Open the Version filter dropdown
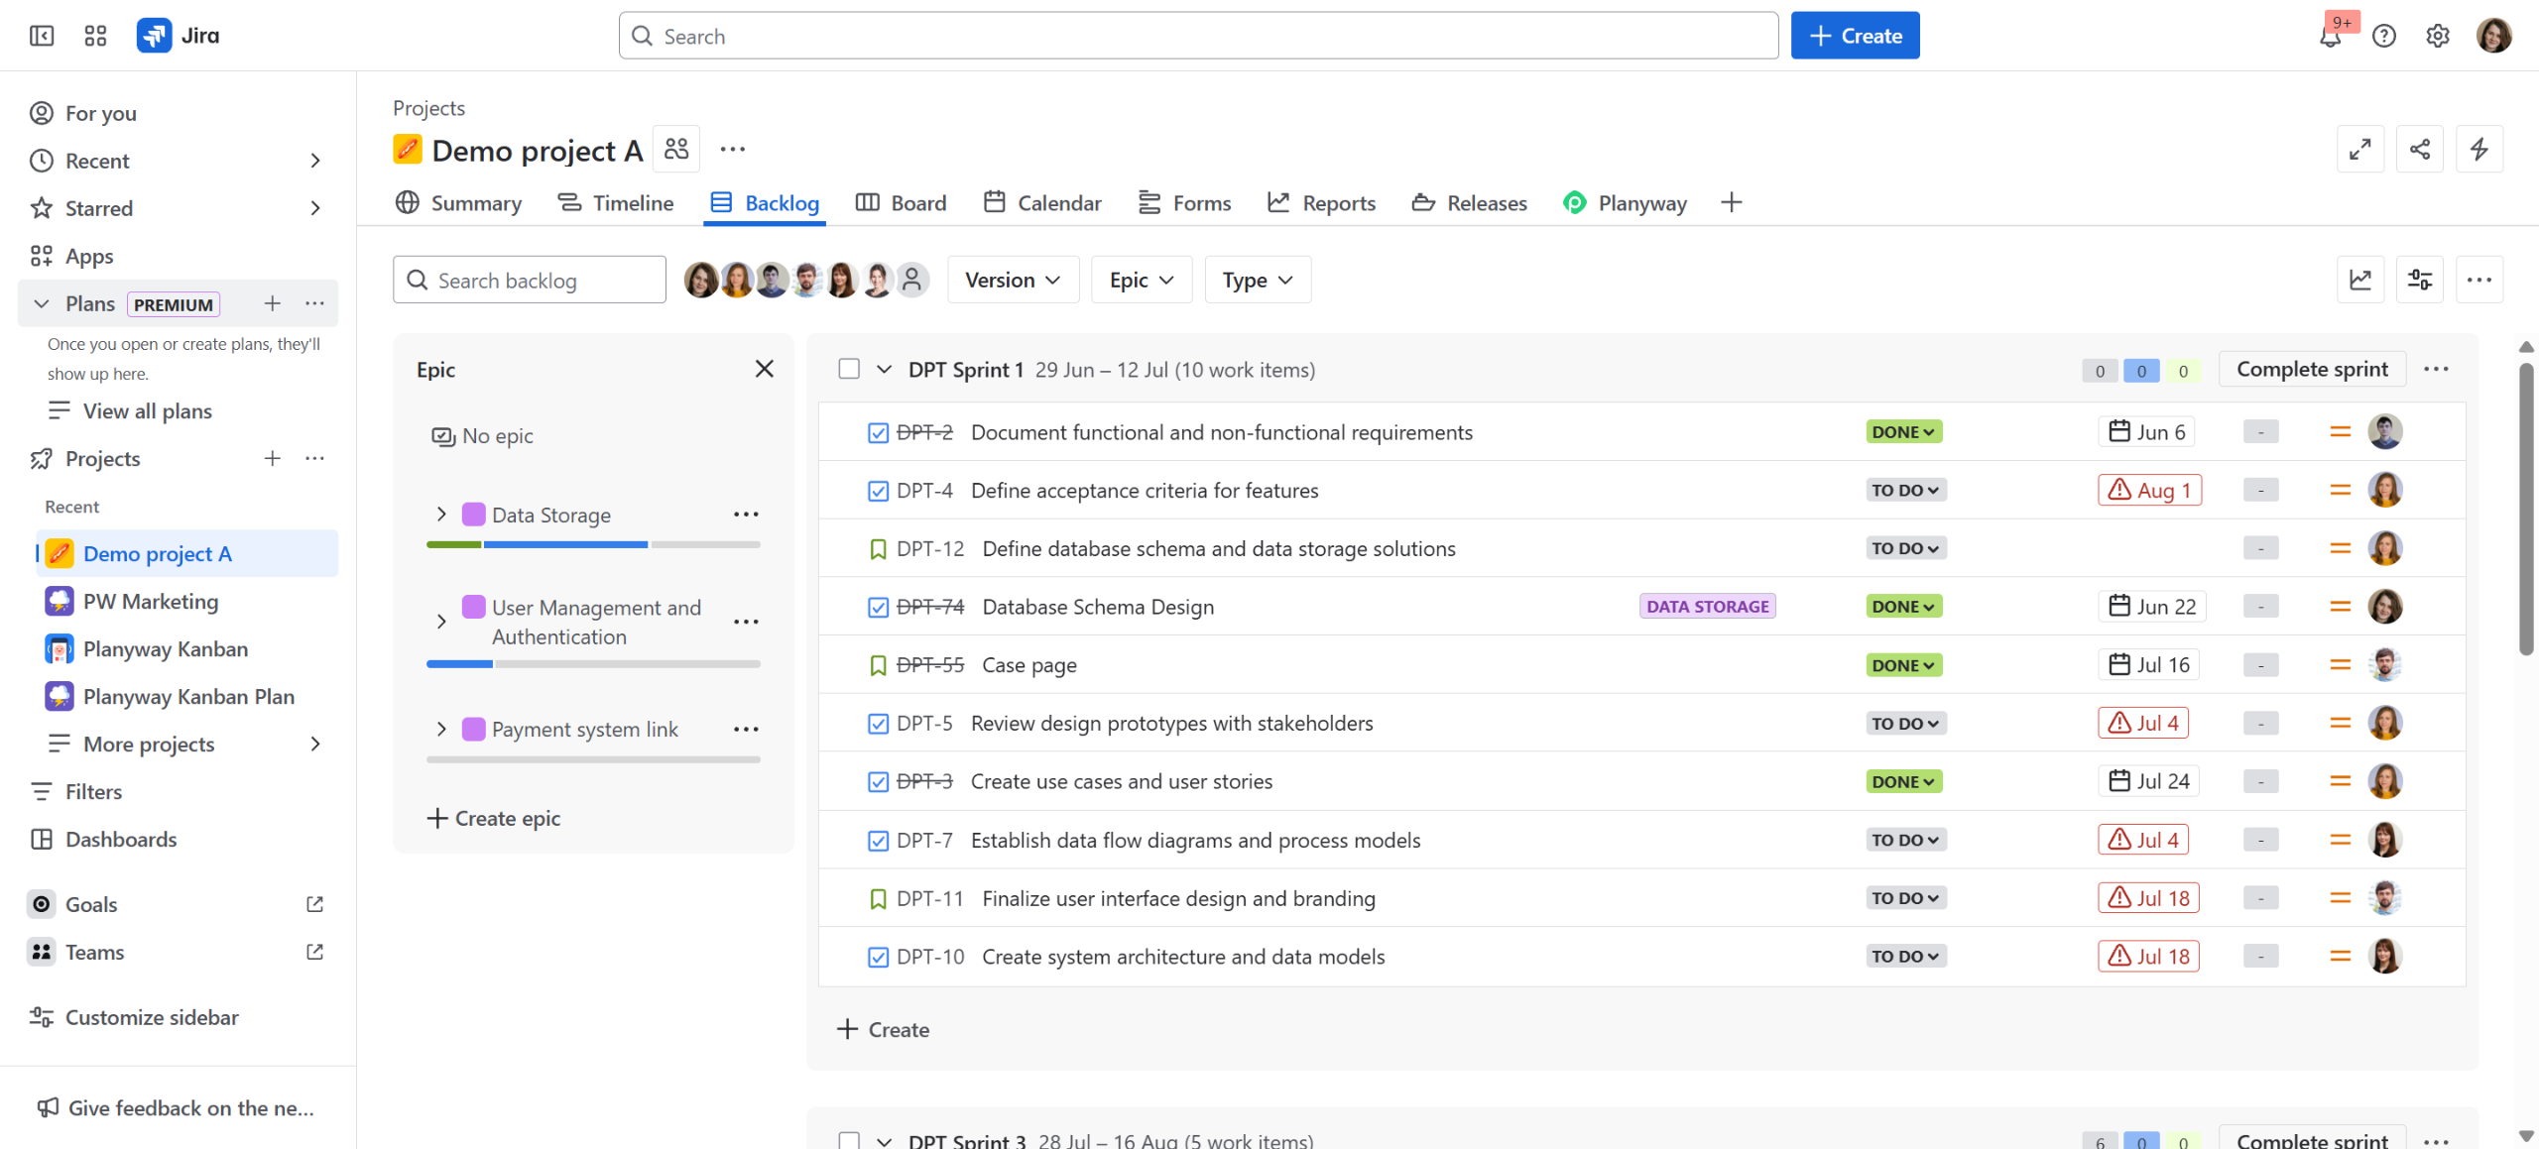 pos(1012,281)
